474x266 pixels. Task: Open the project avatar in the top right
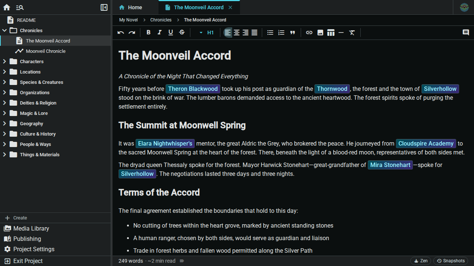pyautogui.click(x=464, y=7)
